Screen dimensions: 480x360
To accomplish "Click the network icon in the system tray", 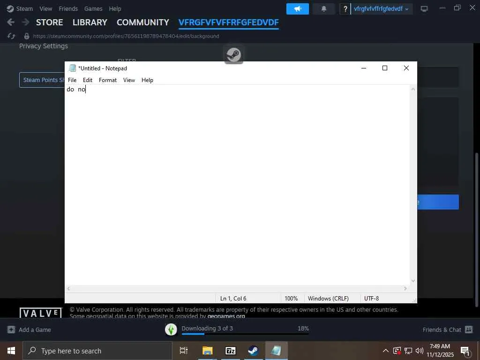I will click(x=408, y=351).
